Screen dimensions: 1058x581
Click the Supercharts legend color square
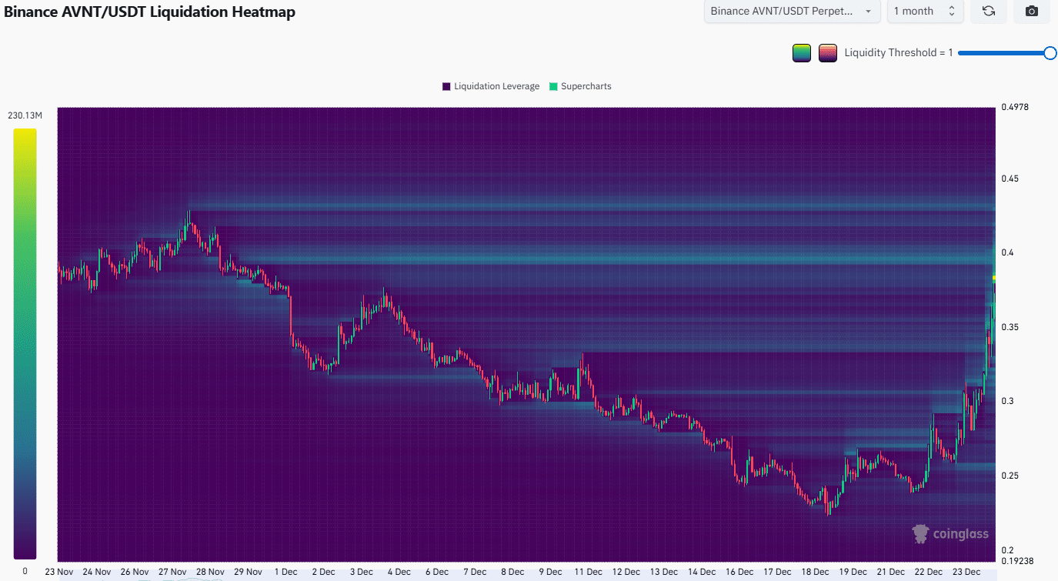(552, 85)
